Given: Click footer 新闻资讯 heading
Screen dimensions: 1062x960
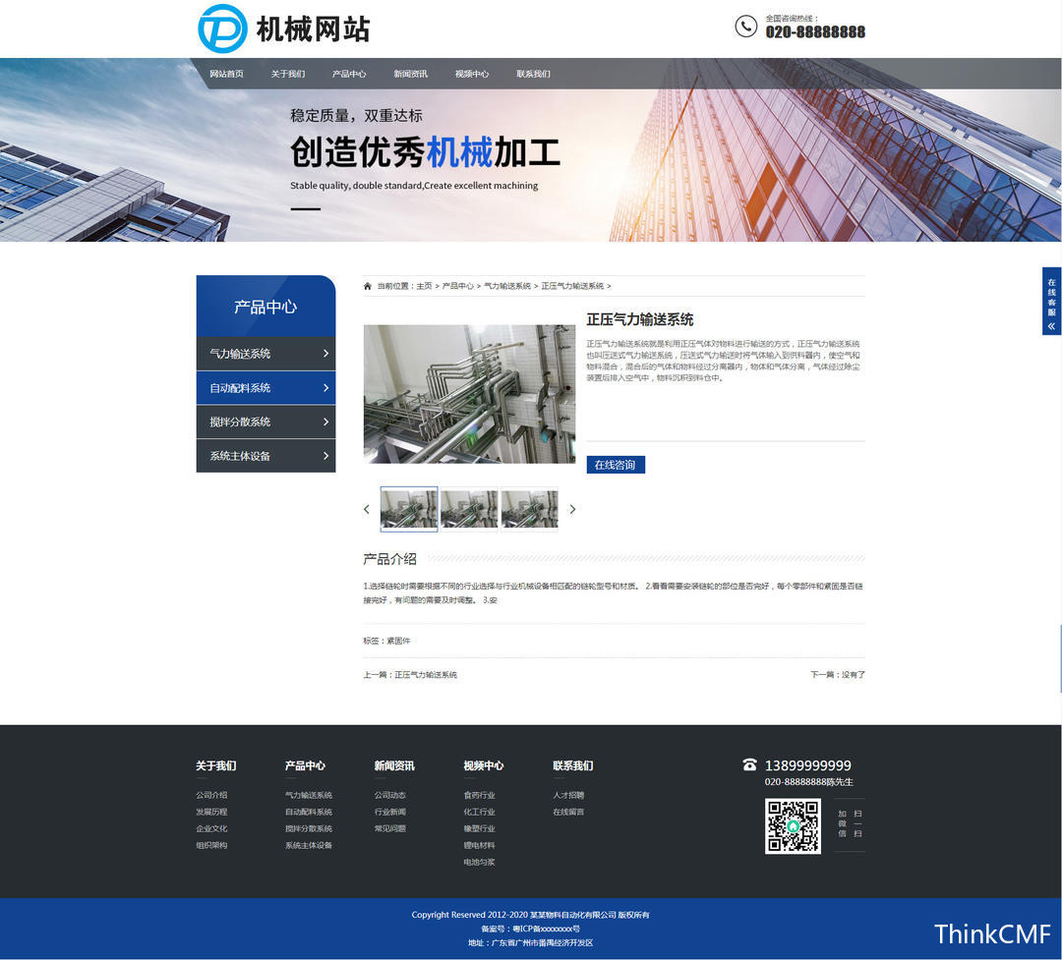Looking at the screenshot, I should (394, 765).
